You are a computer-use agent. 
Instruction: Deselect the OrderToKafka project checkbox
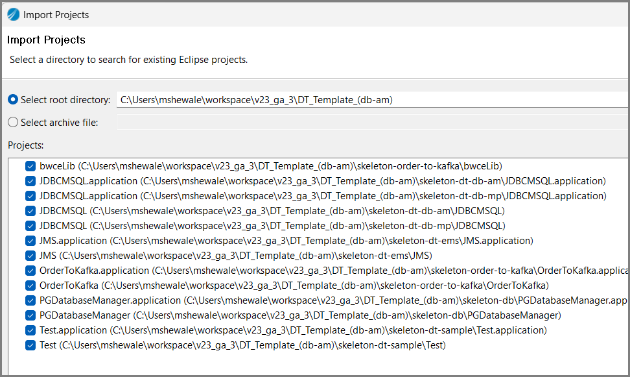[x=30, y=286]
